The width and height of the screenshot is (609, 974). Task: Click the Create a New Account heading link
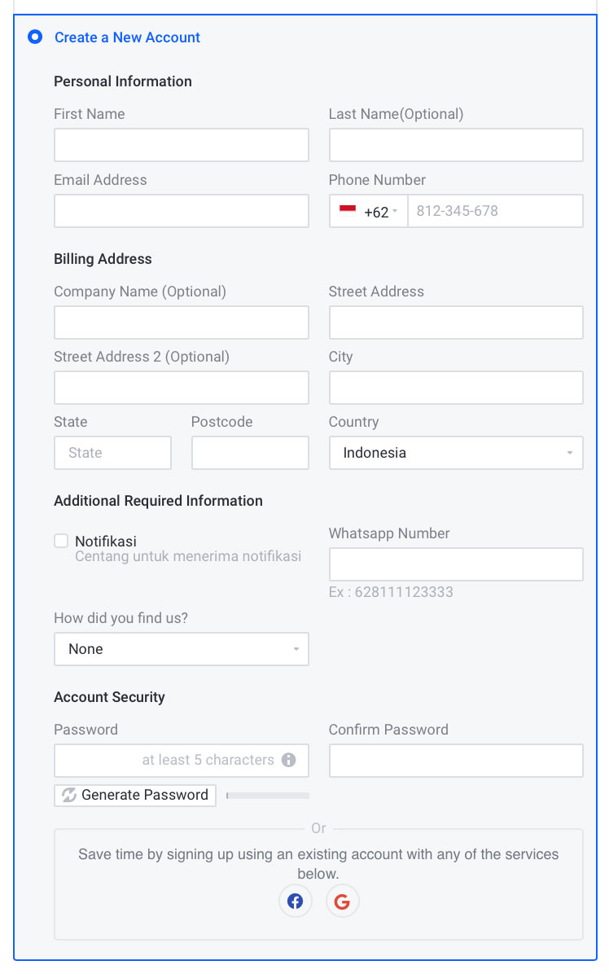point(127,37)
